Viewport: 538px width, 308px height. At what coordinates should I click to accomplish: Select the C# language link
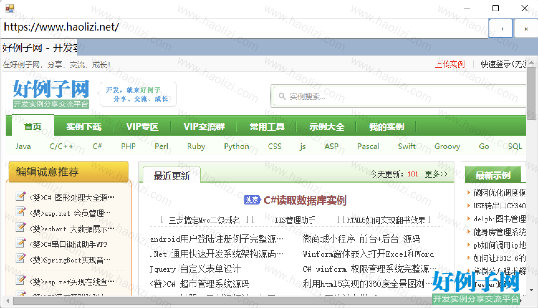click(97, 146)
